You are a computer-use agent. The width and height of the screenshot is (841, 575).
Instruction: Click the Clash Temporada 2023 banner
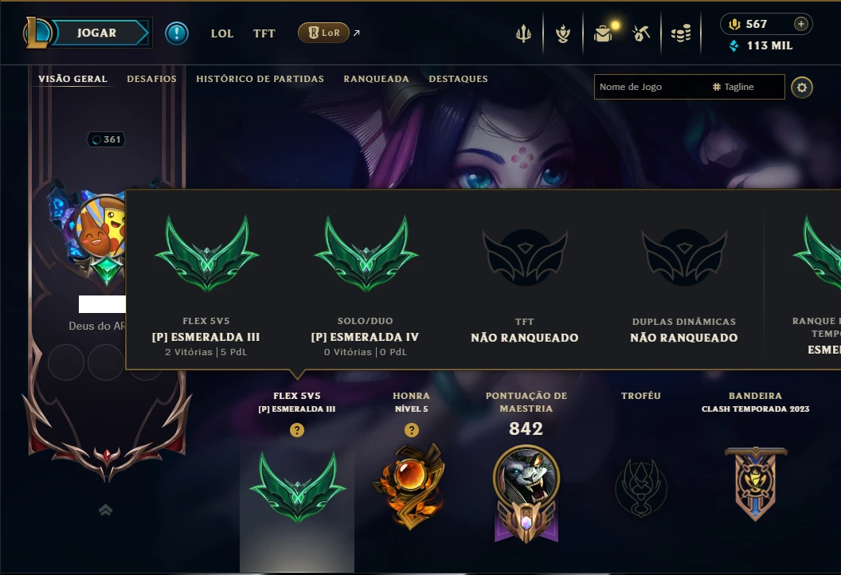(755, 483)
